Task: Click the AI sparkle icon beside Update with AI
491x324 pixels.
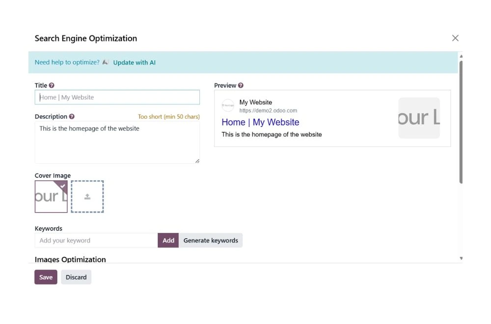Action: 106,62
